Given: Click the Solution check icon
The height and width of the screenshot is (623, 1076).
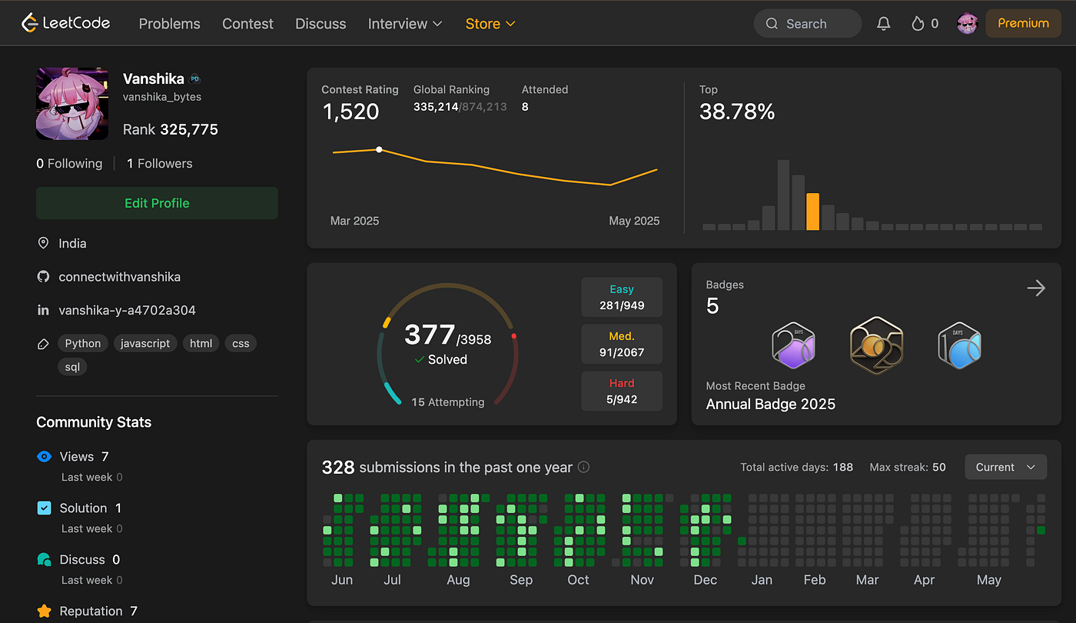Looking at the screenshot, I should point(45,508).
